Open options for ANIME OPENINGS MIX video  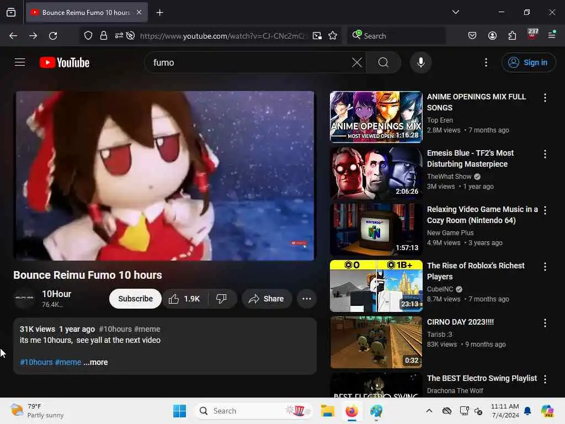[x=545, y=97]
